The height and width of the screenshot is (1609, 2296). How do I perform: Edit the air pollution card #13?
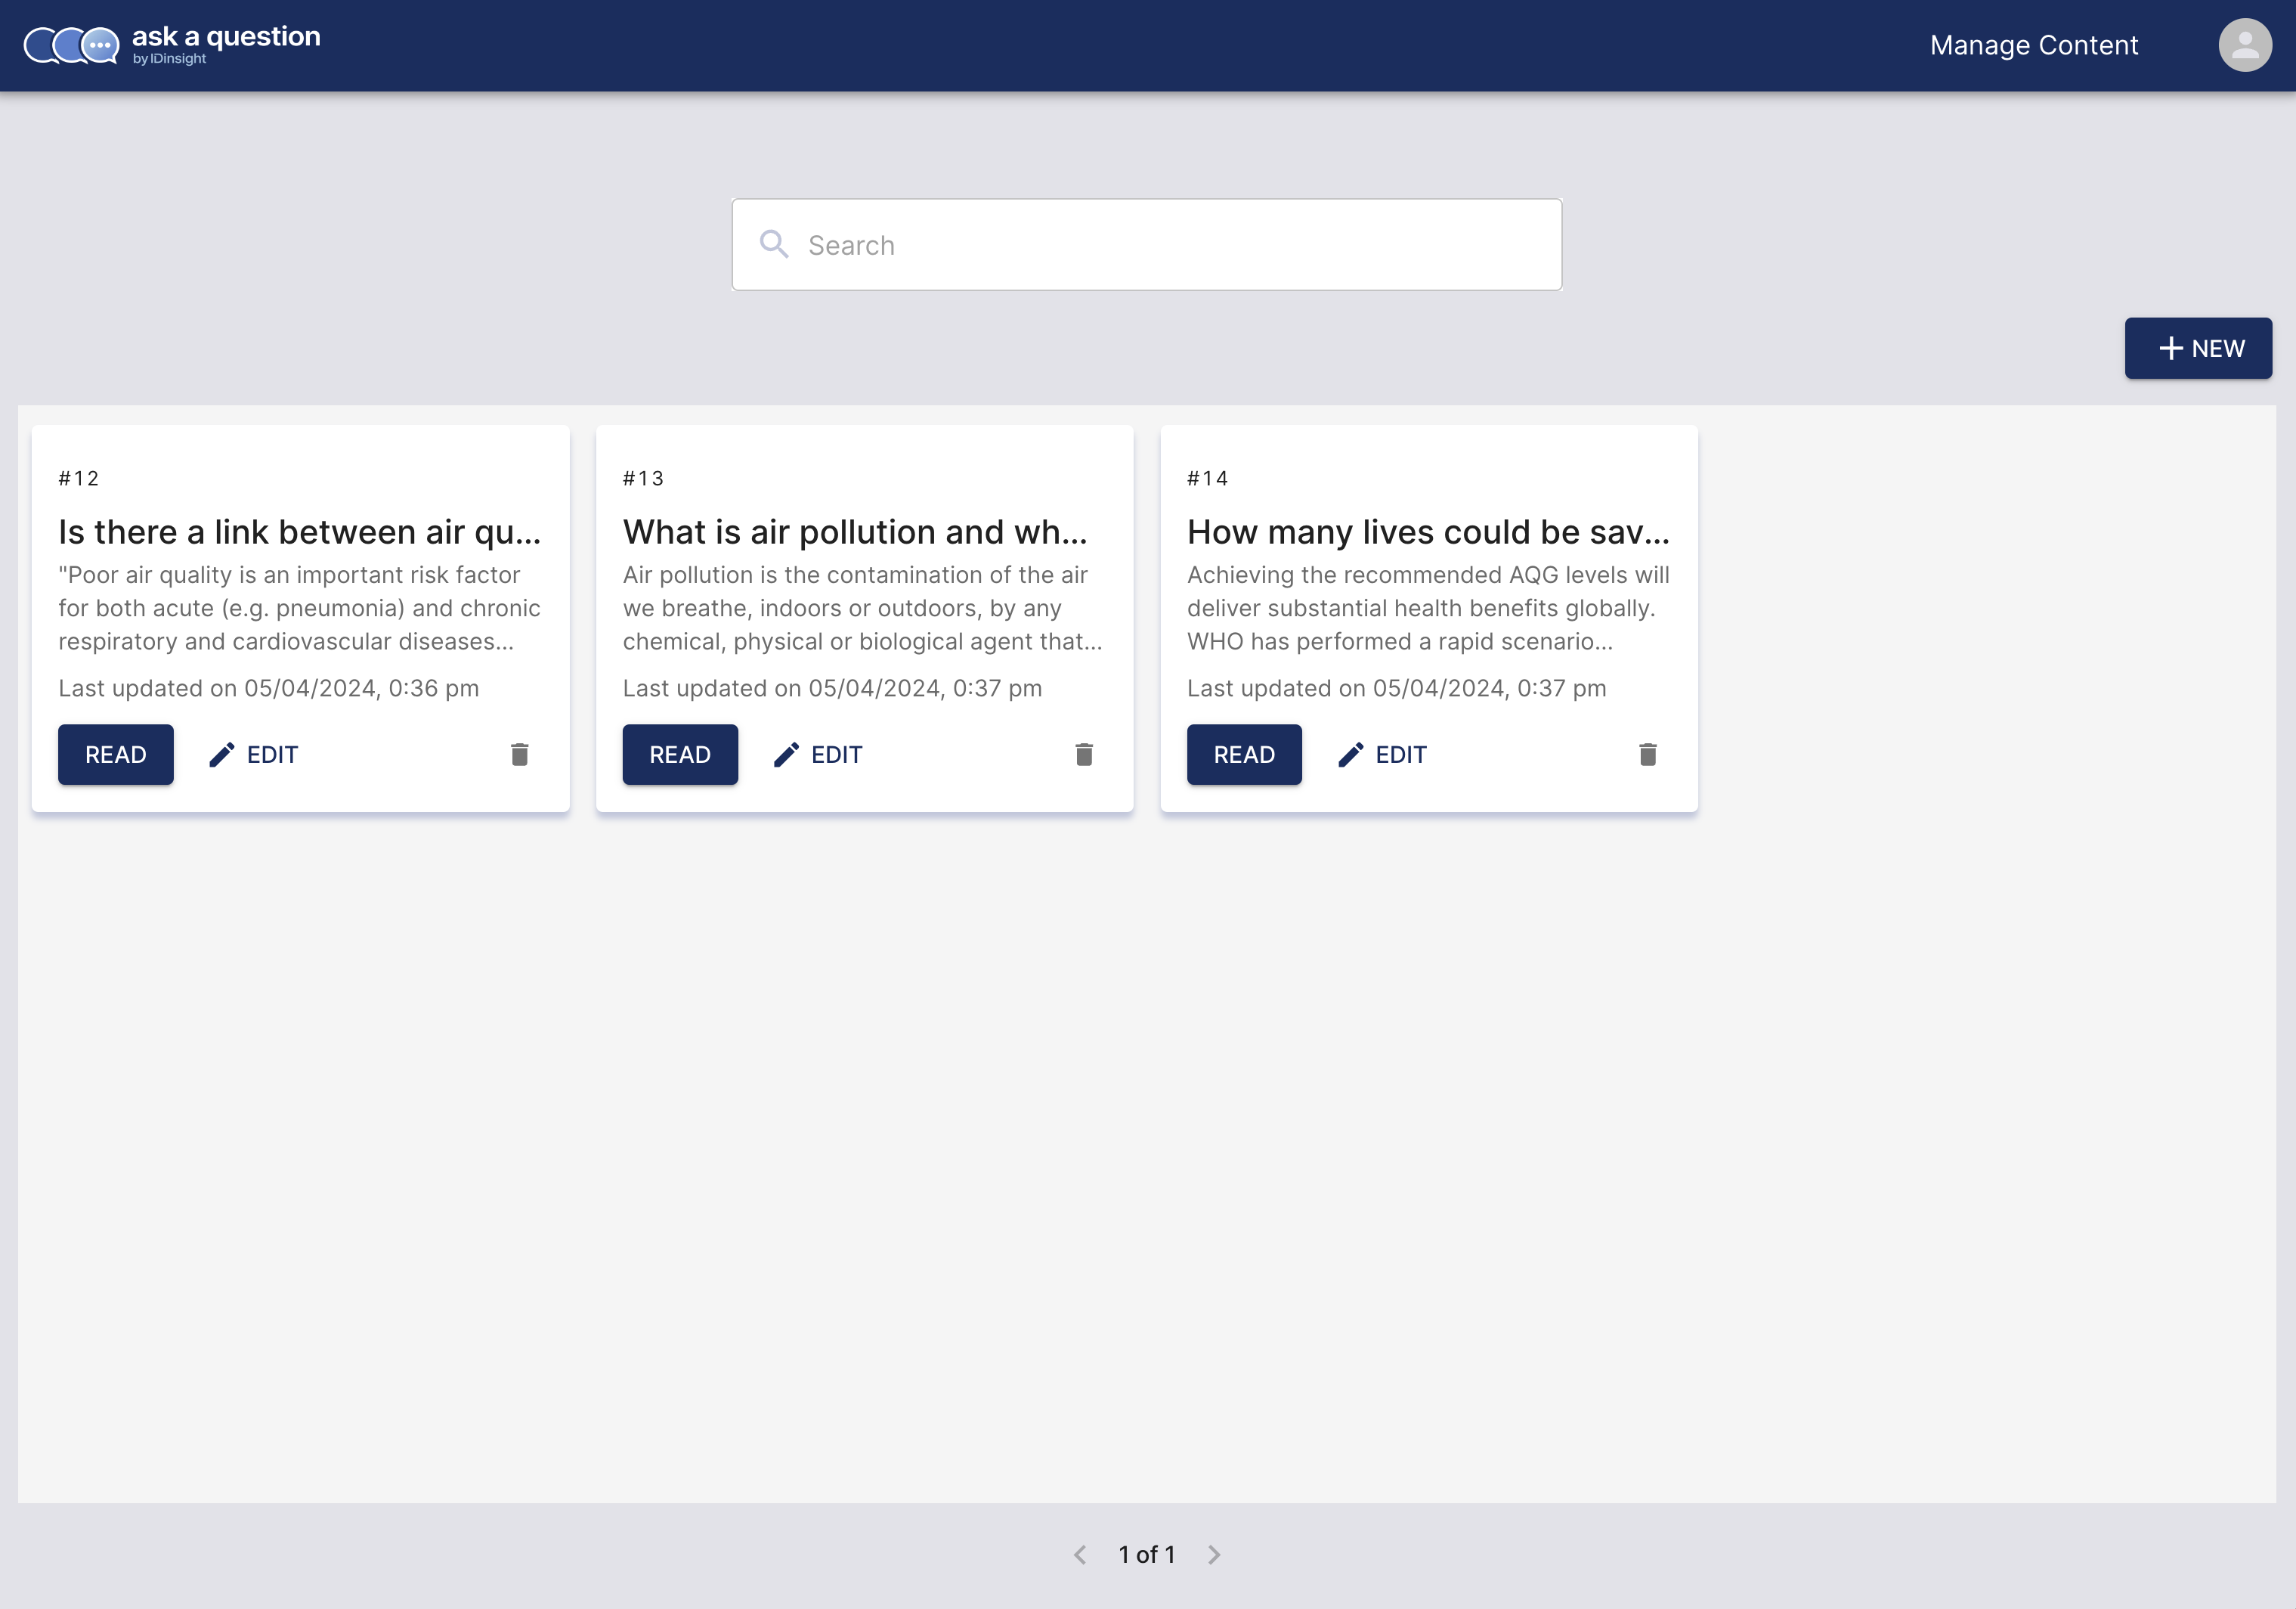818,755
